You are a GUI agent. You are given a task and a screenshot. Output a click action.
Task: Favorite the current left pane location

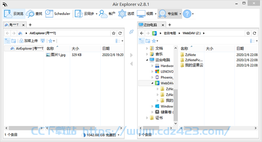(x=114, y=33)
